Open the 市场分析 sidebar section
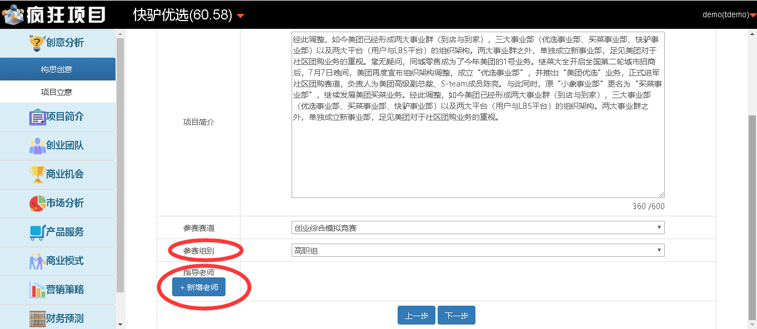757x329 pixels. [x=58, y=204]
